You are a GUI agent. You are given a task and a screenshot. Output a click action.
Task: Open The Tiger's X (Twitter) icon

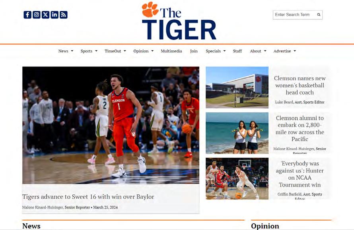(45, 15)
